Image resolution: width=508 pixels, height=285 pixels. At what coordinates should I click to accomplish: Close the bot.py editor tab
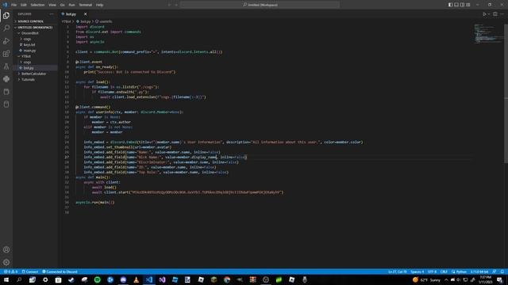85,14
